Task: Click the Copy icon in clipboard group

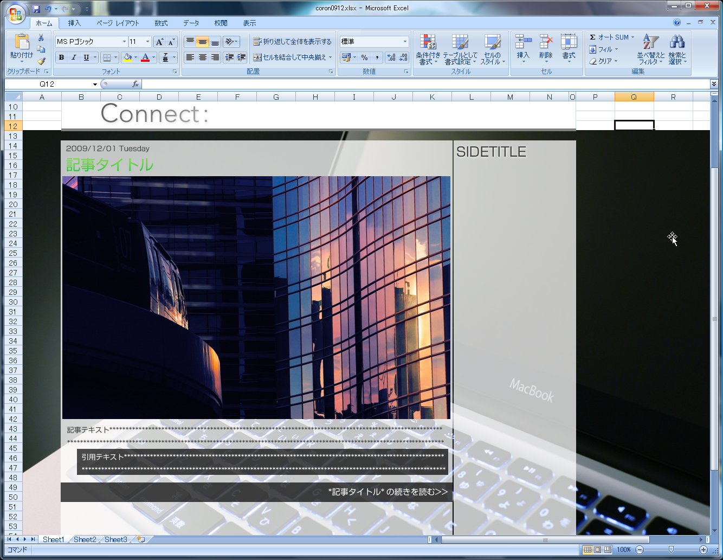Action: (x=41, y=49)
